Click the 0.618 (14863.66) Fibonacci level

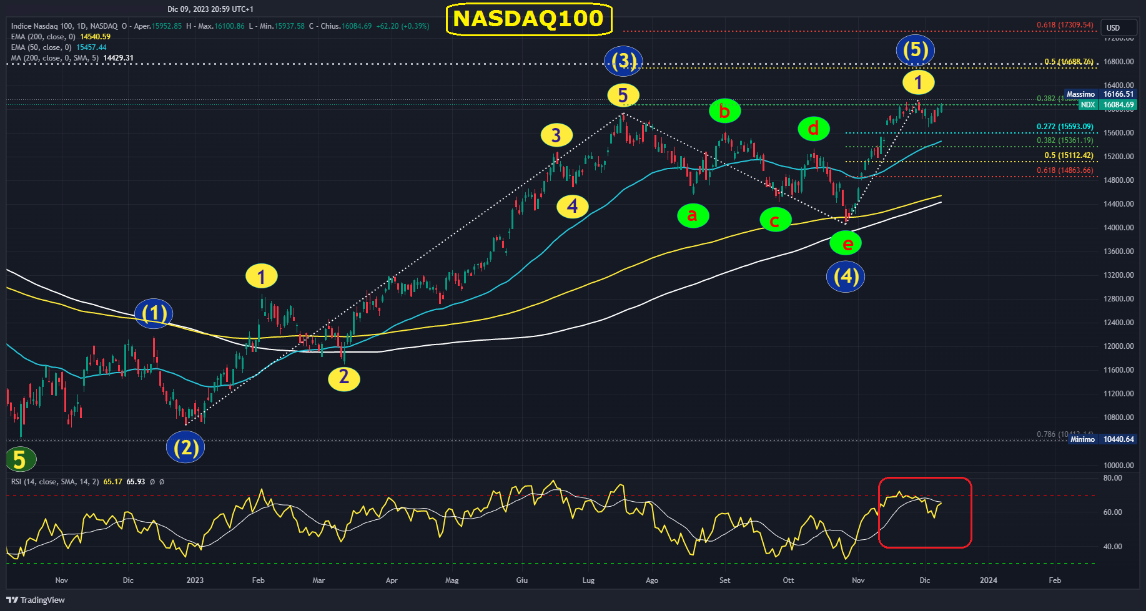pos(1065,170)
